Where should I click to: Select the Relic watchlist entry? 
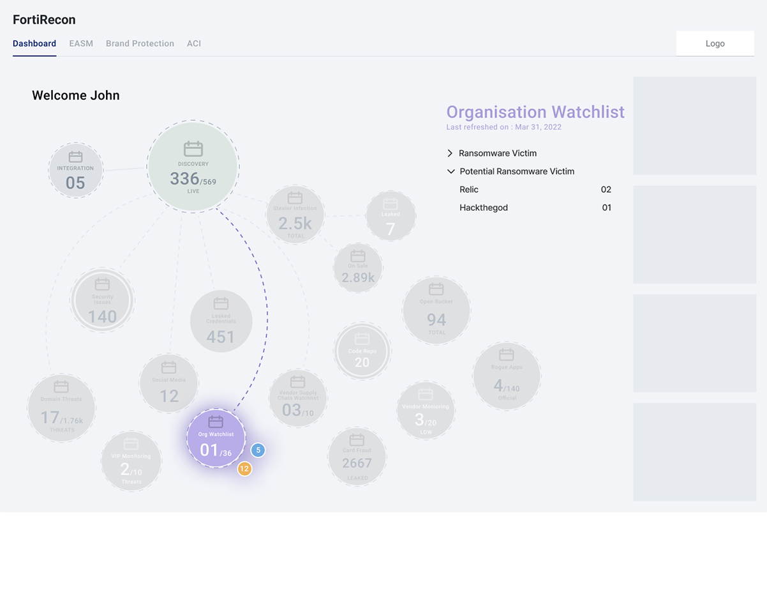[x=469, y=190]
